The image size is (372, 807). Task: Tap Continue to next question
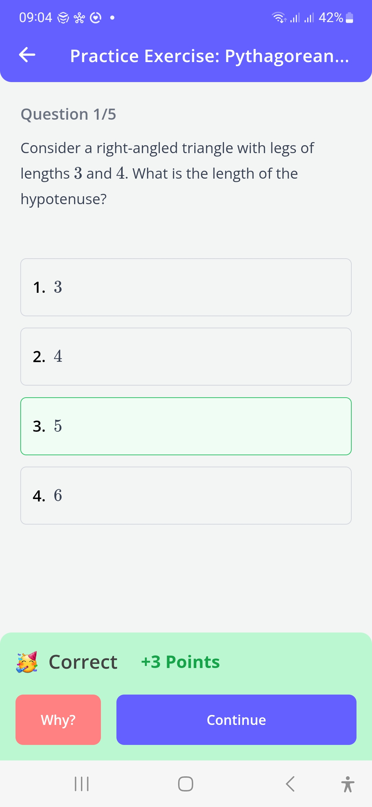click(x=236, y=720)
